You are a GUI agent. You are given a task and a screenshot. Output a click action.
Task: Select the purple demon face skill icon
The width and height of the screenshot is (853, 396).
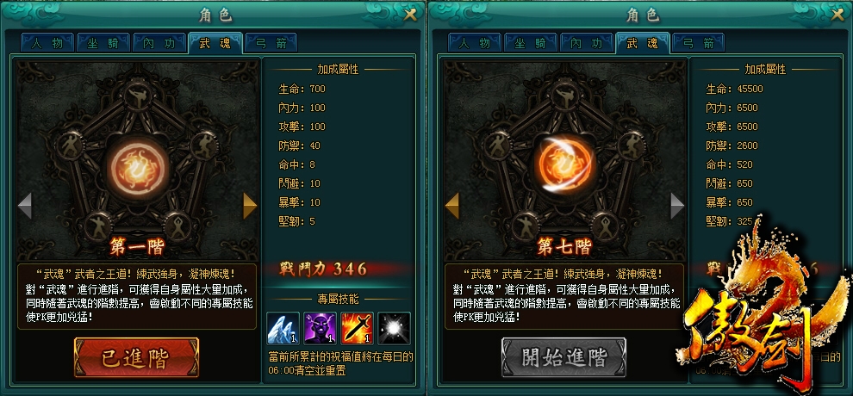point(321,328)
